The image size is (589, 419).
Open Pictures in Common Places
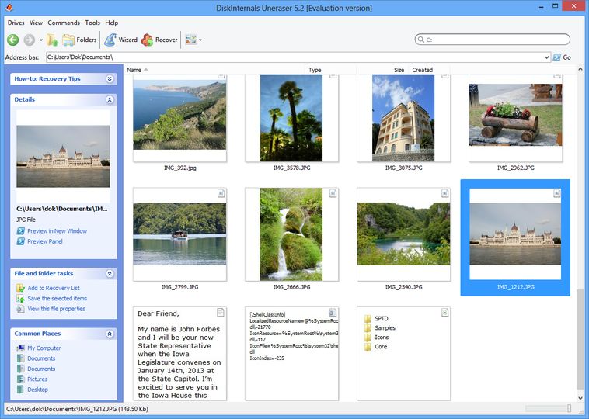37,379
